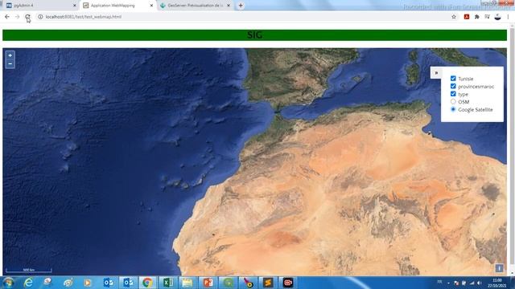This screenshot has height=289, width=515.
Task: Open the Extensions puzzle menu
Action: tap(477, 17)
